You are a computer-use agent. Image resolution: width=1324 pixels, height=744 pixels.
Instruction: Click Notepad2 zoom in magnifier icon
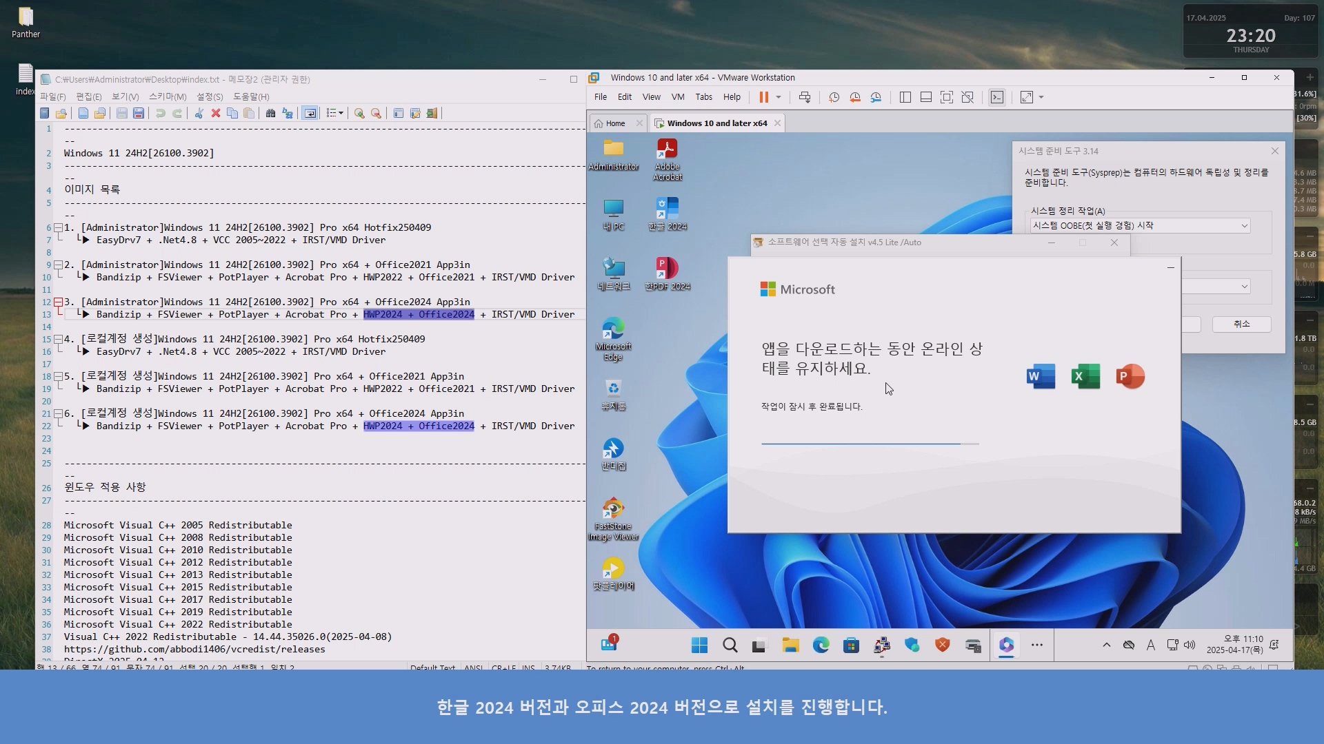point(359,113)
